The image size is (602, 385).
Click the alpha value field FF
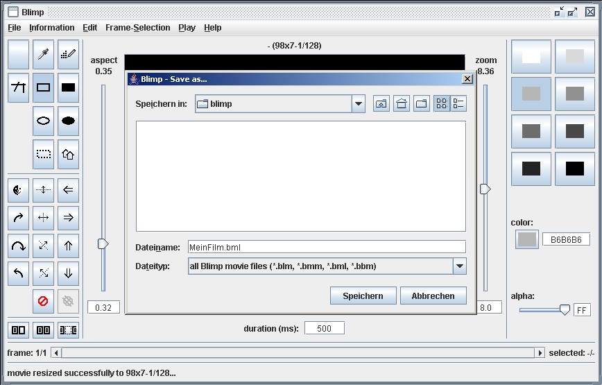click(582, 310)
